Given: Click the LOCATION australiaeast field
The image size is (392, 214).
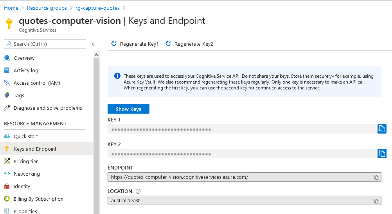Looking at the screenshot, I should 244,201.
